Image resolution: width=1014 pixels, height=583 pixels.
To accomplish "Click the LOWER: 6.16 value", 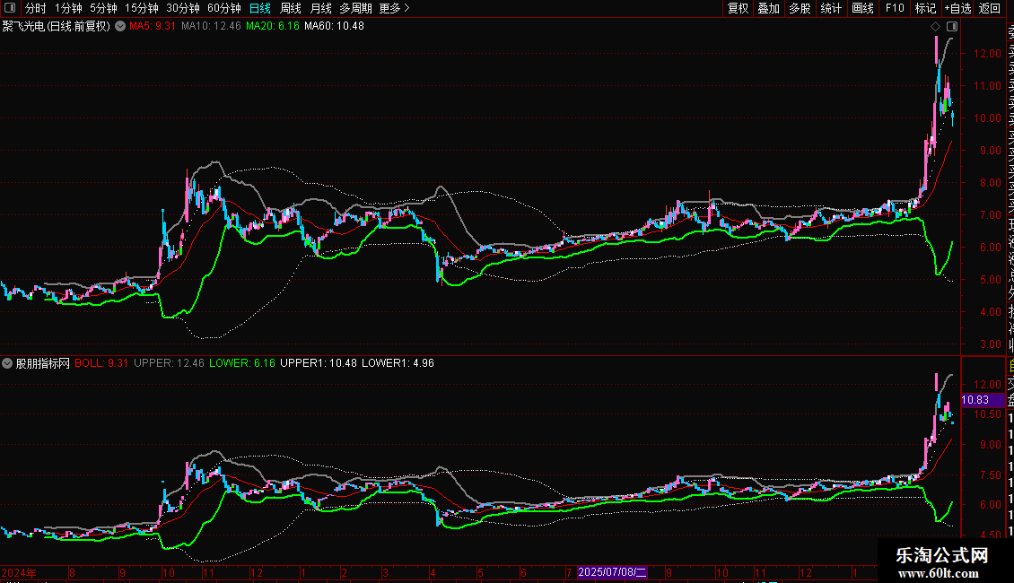I will coord(242,363).
